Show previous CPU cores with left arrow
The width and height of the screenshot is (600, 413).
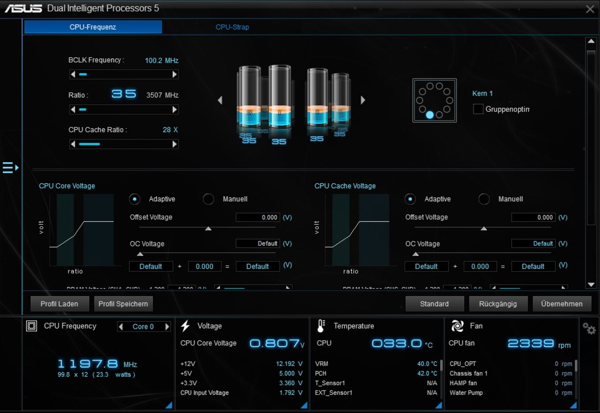tap(220, 100)
